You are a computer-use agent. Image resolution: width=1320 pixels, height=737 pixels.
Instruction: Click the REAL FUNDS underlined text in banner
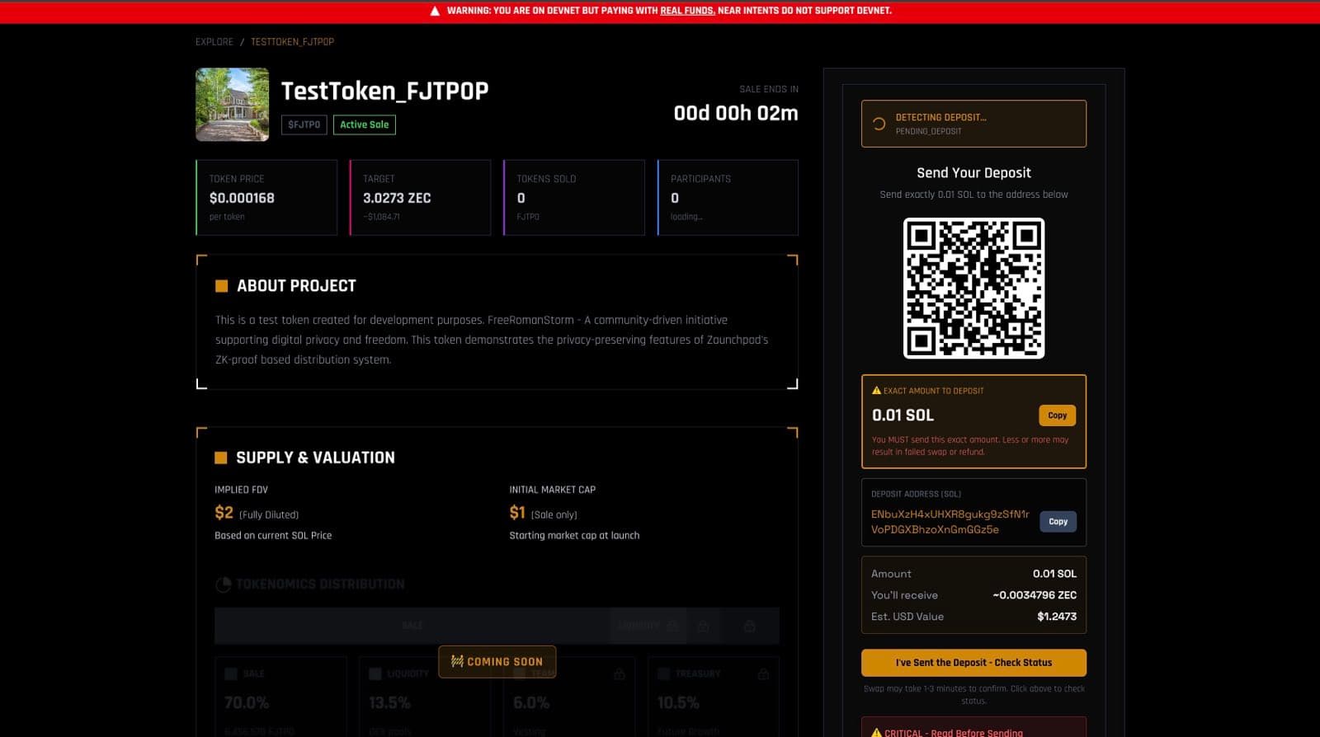687,11
